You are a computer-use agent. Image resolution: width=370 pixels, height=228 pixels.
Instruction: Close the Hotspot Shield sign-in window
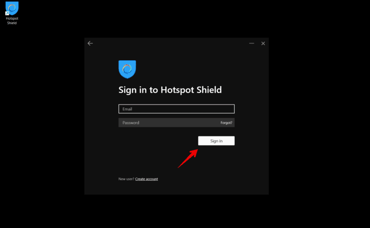point(263,43)
